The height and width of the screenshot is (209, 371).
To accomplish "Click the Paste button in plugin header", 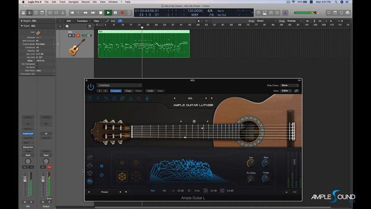I will tap(139, 91).
